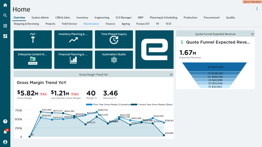262x147 pixels.
Task: Select funnel segment 50 $188,598
Action: (x=215, y=77)
